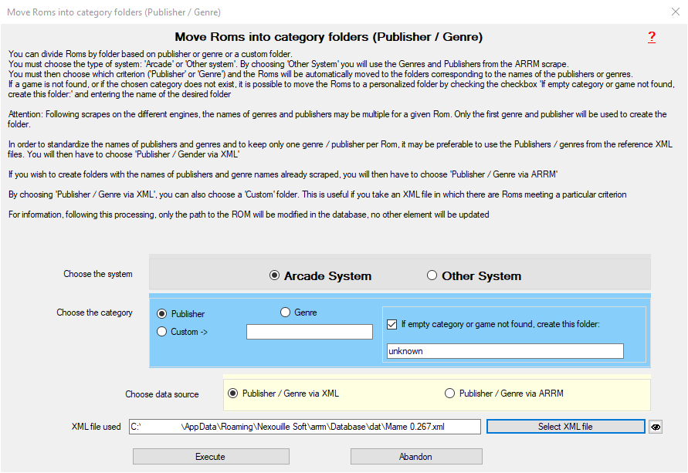Click the bold 'Move Roms into category folders' heading
The image size is (688, 473).
click(x=329, y=37)
